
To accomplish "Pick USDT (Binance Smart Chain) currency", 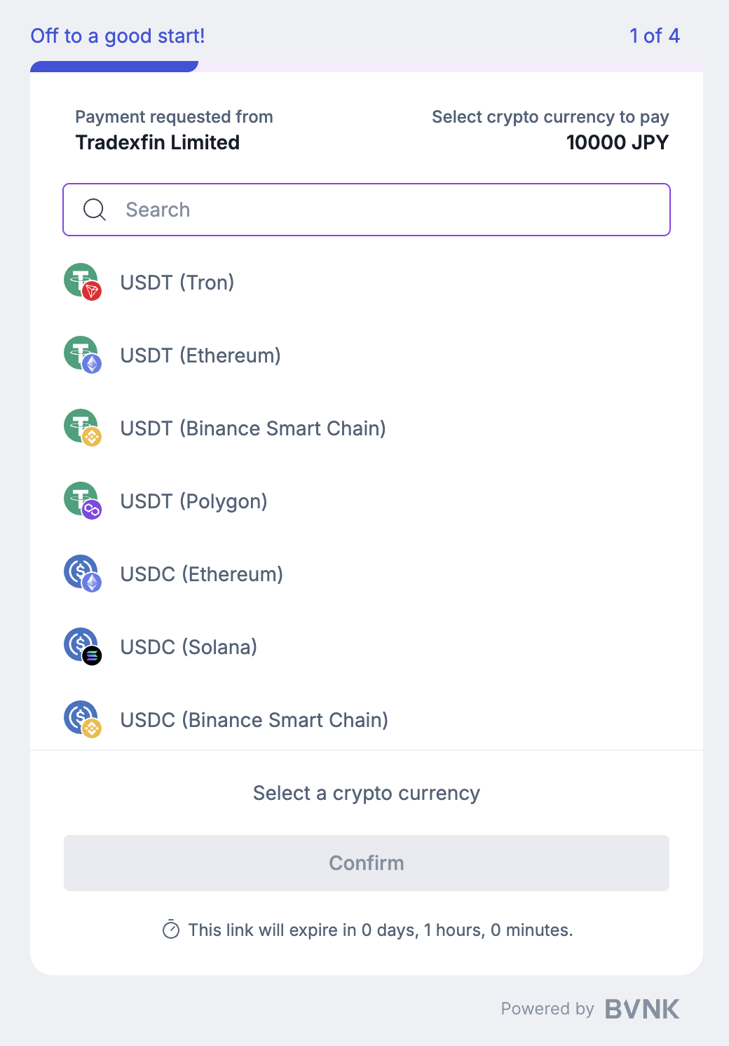I will 253,428.
